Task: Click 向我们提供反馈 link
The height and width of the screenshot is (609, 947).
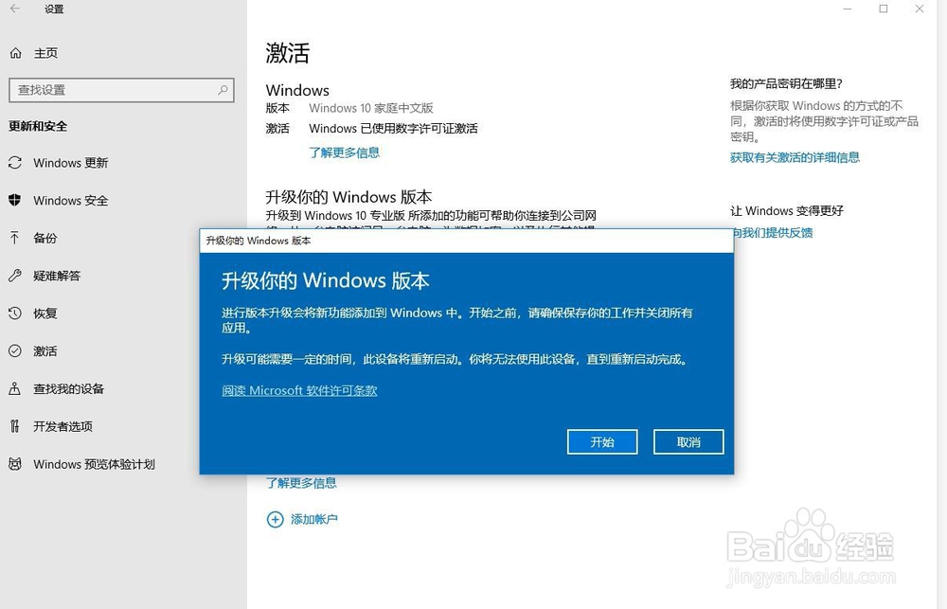Action: [773, 233]
